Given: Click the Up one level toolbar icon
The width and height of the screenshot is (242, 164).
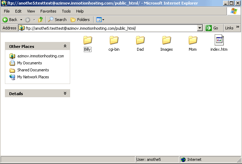Looking at the screenshot, I should click(x=41, y=20).
